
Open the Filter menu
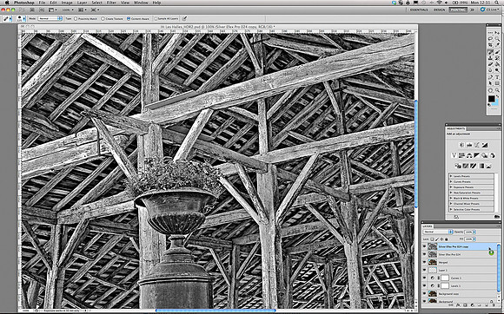(111, 3)
